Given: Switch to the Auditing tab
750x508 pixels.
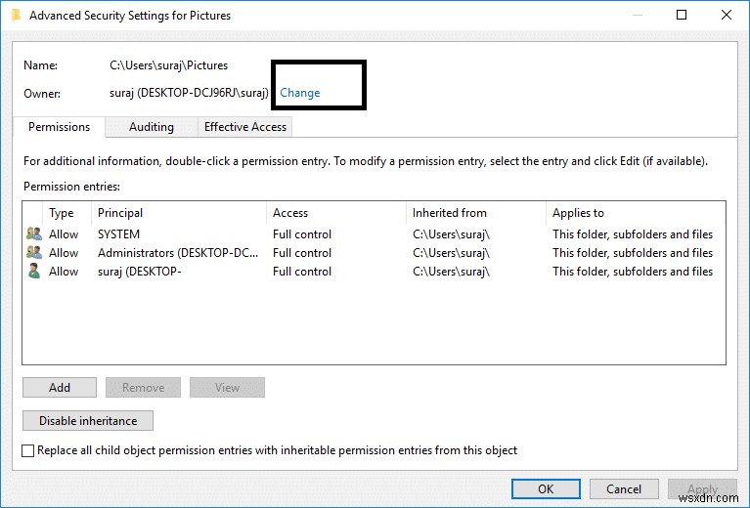Looking at the screenshot, I should tap(151, 127).
